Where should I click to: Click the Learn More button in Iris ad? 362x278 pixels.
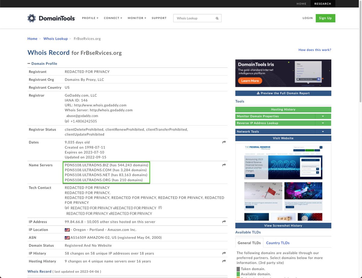click(250, 81)
